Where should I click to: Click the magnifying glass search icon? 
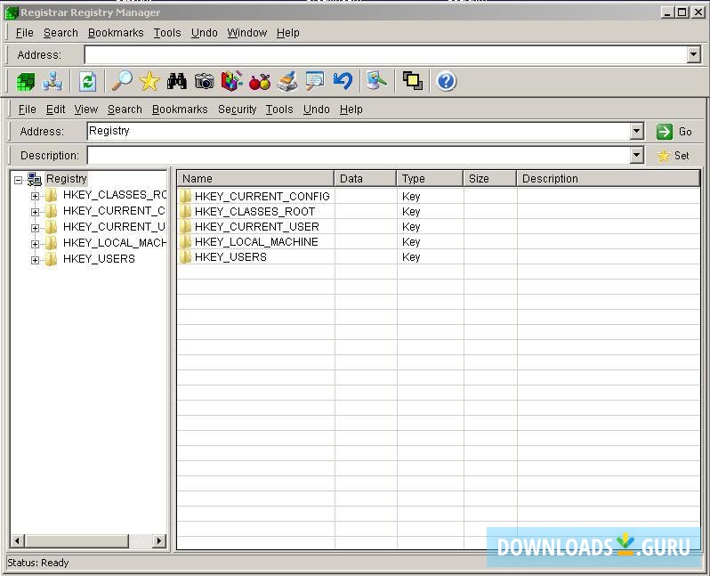122,82
